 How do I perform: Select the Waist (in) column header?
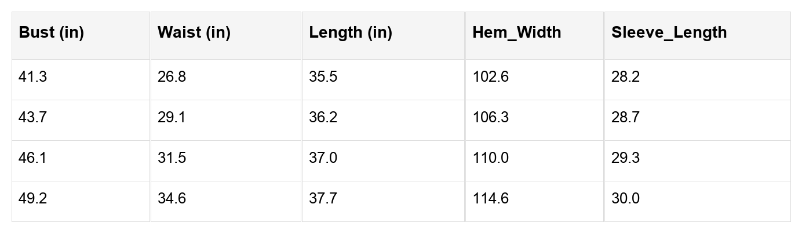194,33
